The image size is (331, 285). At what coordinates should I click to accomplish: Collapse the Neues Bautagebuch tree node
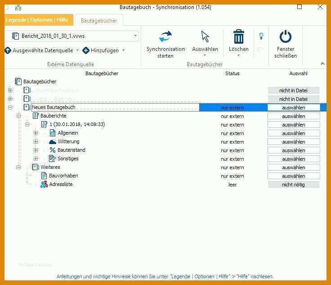(10, 107)
